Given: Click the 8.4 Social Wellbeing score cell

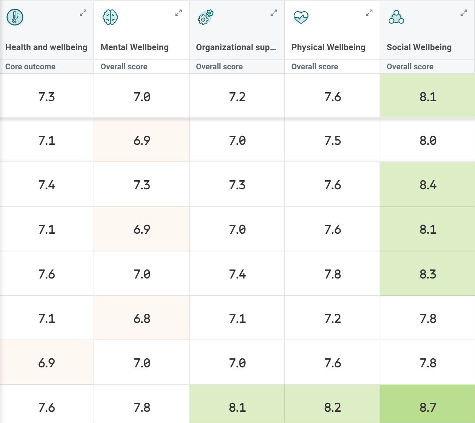Looking at the screenshot, I should 428,185.
